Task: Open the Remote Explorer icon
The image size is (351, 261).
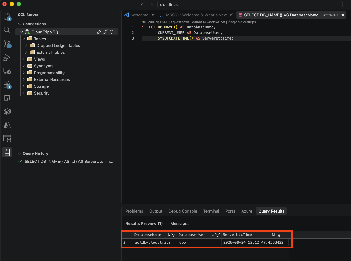Action: coord(7,71)
